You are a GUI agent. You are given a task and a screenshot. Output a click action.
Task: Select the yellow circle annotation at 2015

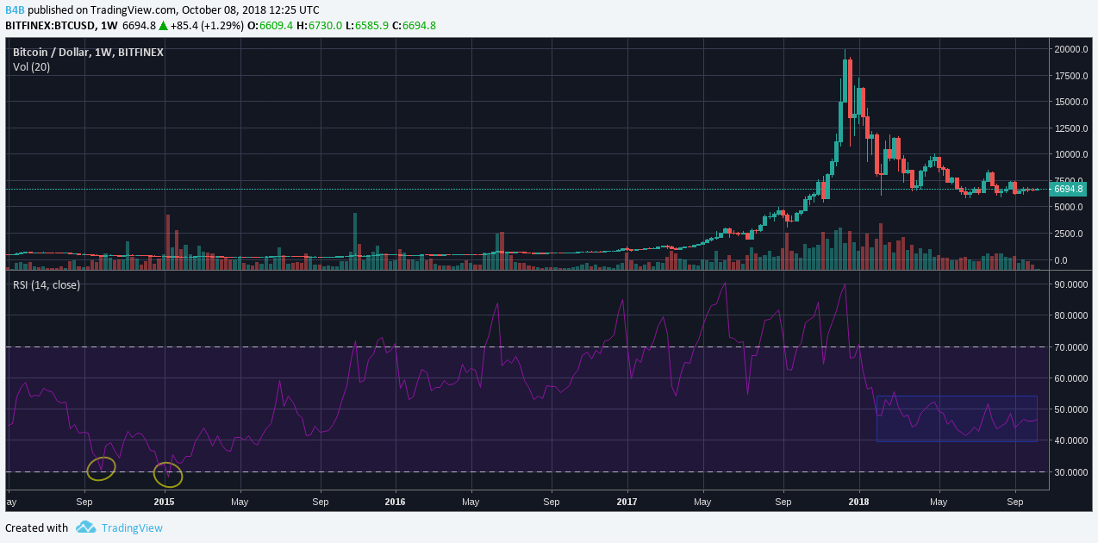point(168,473)
